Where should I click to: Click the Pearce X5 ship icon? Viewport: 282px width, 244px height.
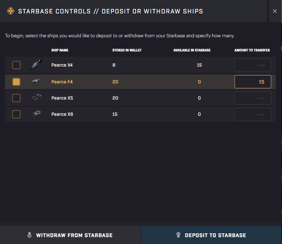[36, 98]
